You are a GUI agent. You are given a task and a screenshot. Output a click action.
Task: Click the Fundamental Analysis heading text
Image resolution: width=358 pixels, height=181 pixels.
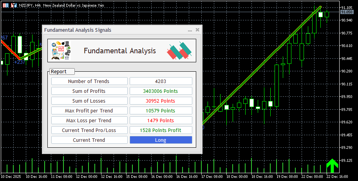(x=119, y=51)
